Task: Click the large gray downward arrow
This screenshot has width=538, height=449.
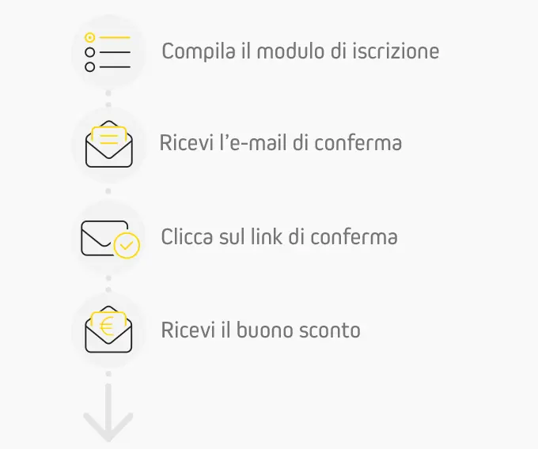Action: coord(108,413)
